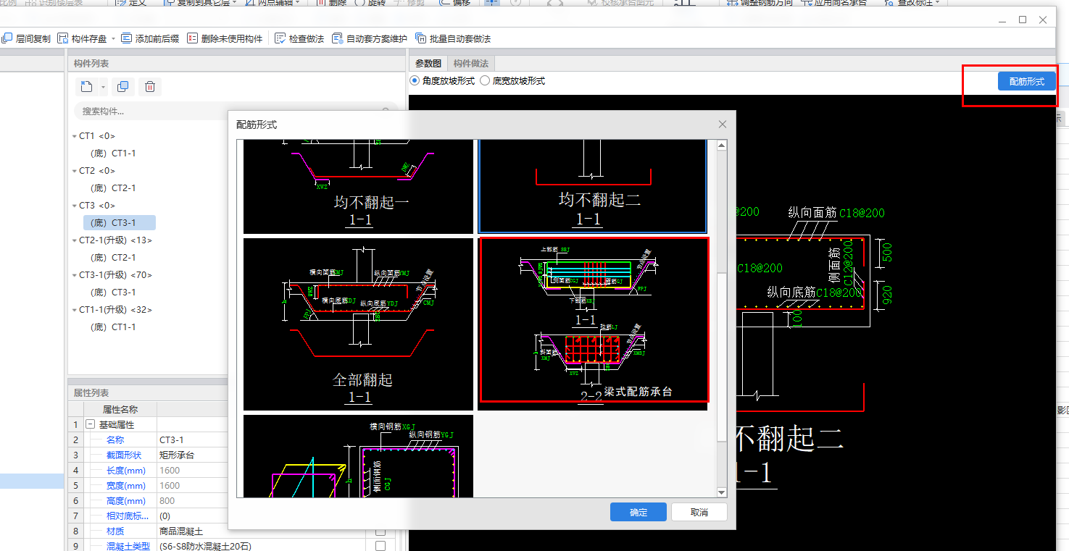Create a new component with the new-file icon
Viewport: 1069px width, 551px height.
coord(87,87)
